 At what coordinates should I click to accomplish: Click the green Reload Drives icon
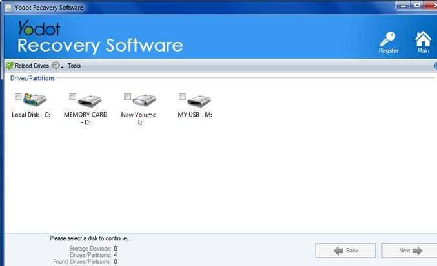(x=10, y=66)
